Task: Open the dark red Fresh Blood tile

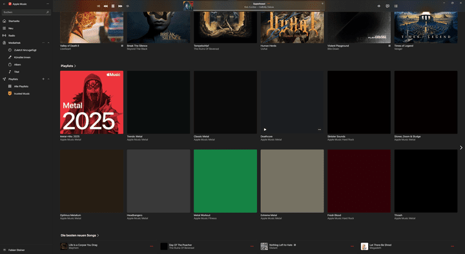Action: (359, 181)
